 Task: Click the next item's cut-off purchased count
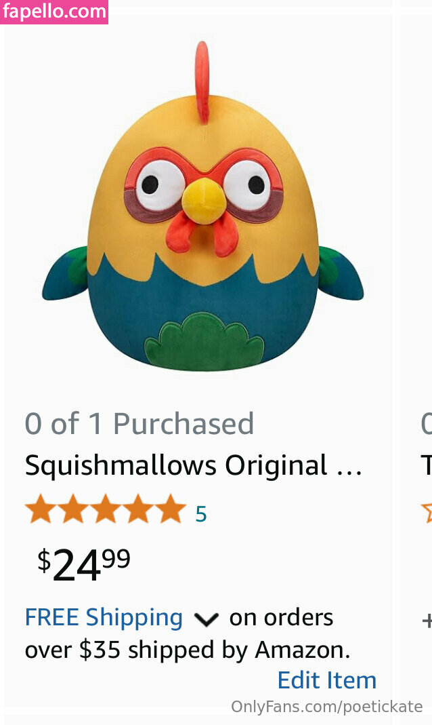click(426, 424)
